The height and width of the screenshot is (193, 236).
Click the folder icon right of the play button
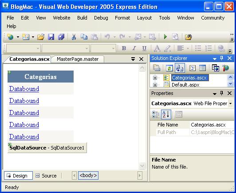pos(188,37)
